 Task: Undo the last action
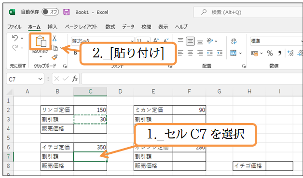click(x=15, y=38)
